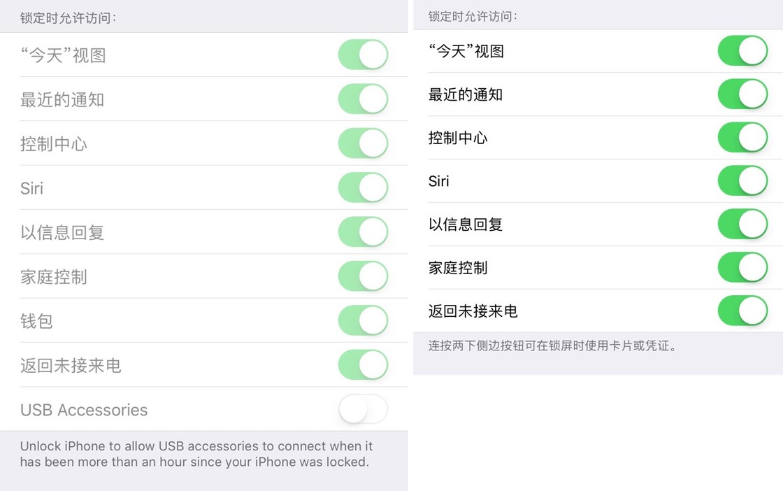The height and width of the screenshot is (491, 783).
Task: Enable the USB Accessories switch
Action: pyautogui.click(x=363, y=409)
